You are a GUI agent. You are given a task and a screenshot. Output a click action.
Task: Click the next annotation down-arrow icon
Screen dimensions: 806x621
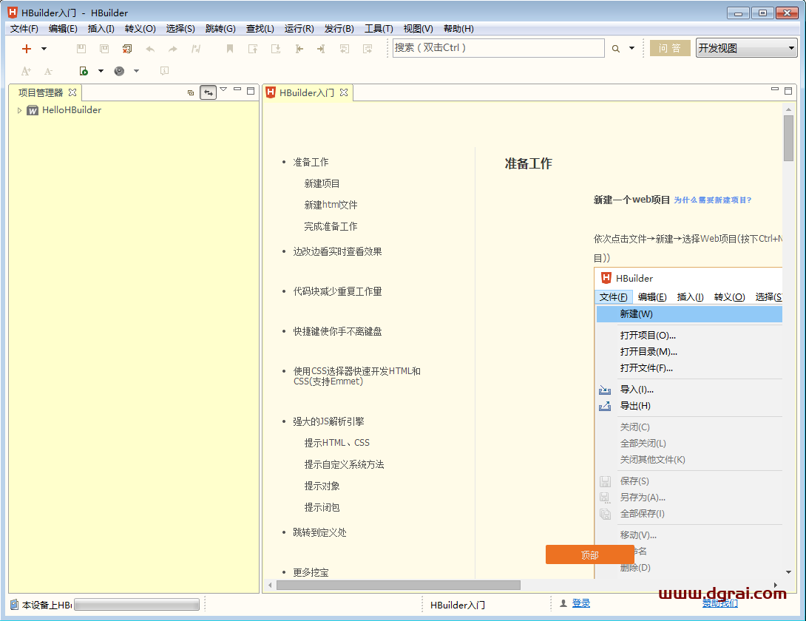(x=276, y=49)
